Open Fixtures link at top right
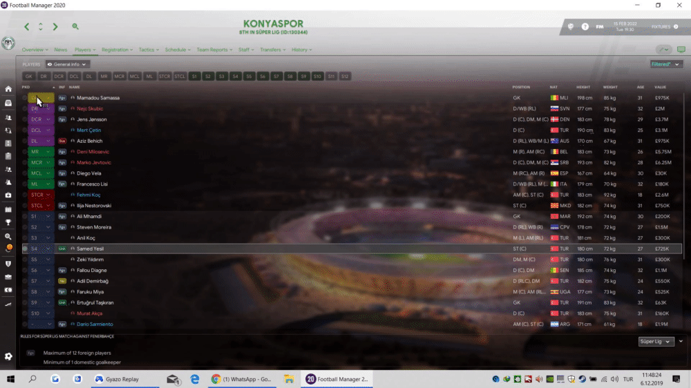 (x=665, y=27)
